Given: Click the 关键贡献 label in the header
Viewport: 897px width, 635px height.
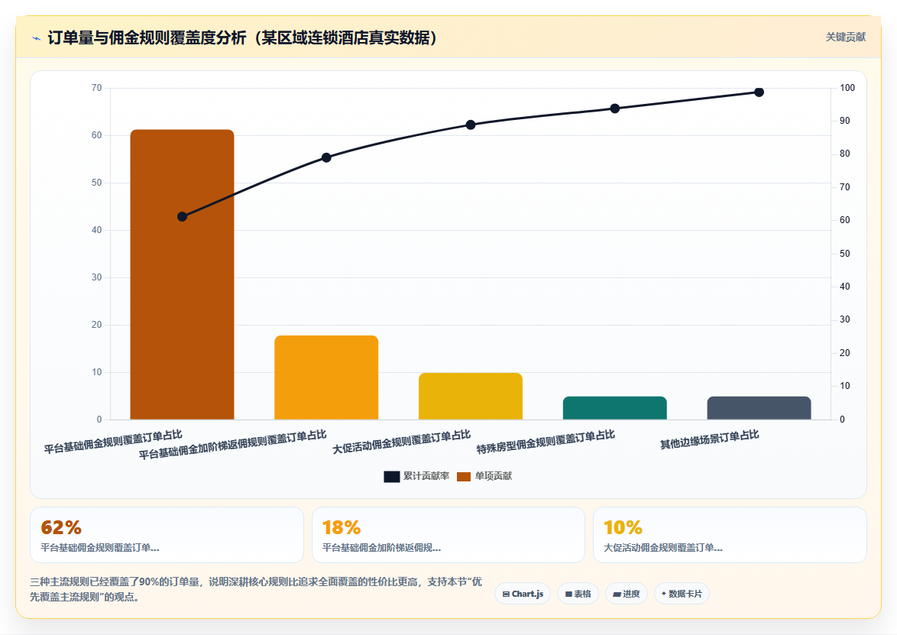Looking at the screenshot, I should point(845,37).
